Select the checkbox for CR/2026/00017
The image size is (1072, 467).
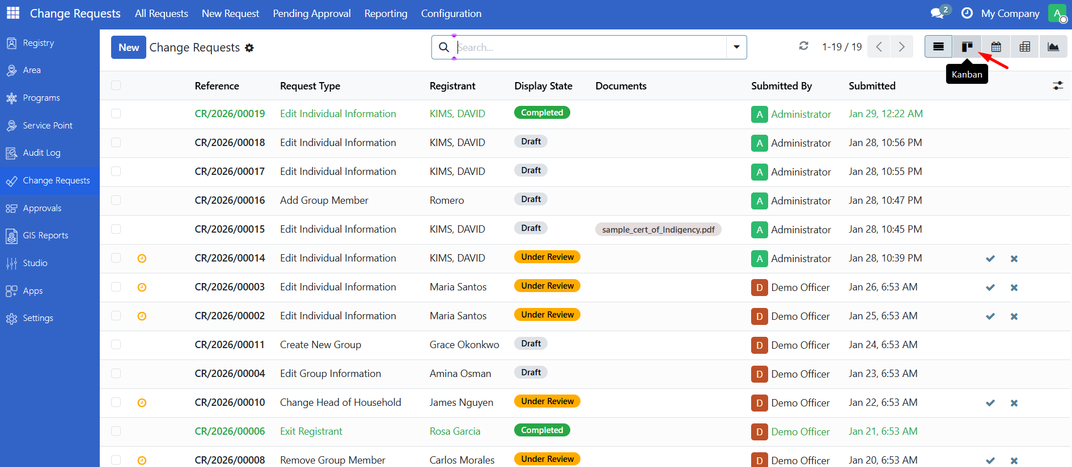point(116,172)
